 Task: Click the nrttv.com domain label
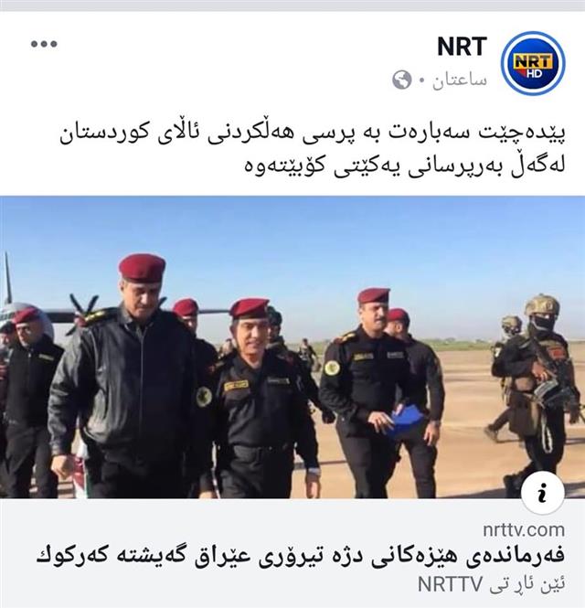pyautogui.click(x=524, y=529)
